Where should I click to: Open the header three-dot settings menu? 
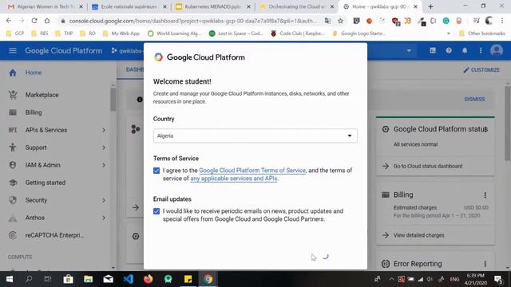click(x=481, y=50)
